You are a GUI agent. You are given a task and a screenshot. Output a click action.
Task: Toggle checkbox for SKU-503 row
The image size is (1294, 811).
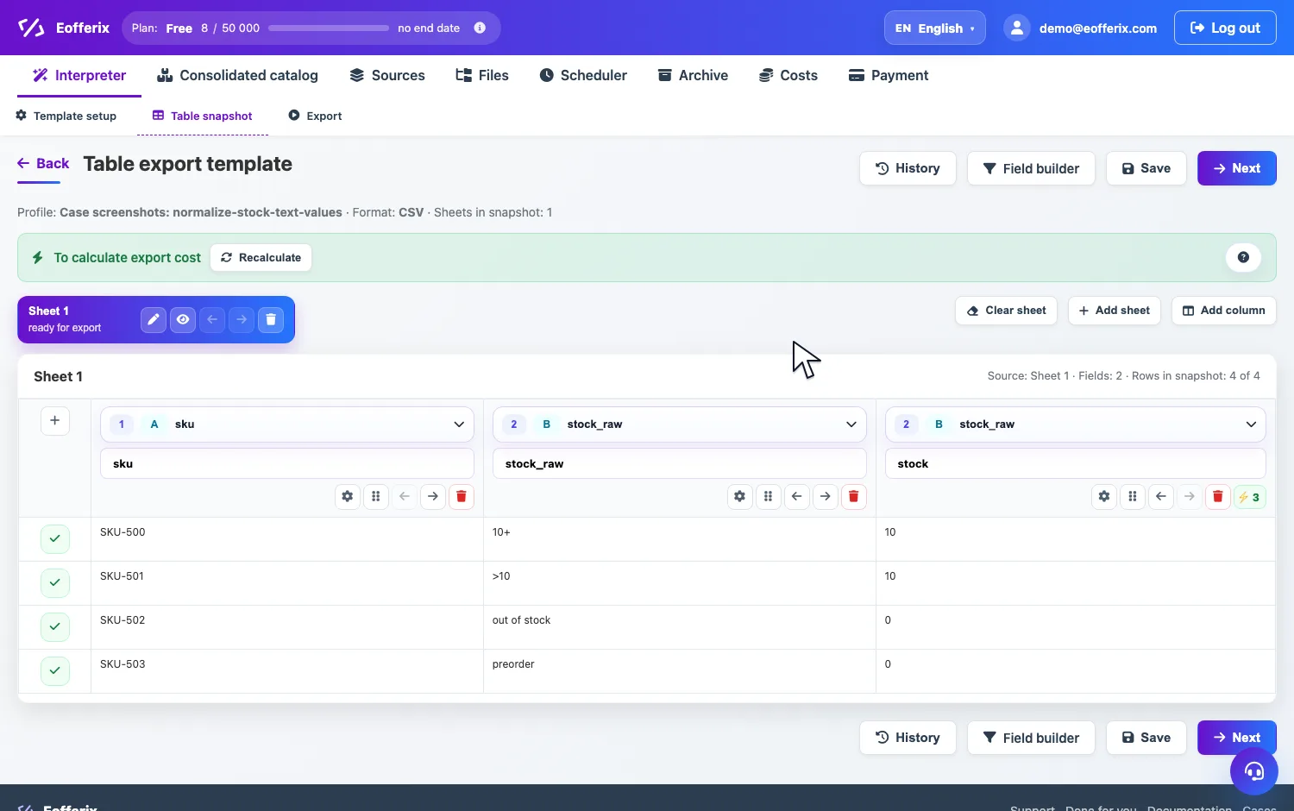54,670
